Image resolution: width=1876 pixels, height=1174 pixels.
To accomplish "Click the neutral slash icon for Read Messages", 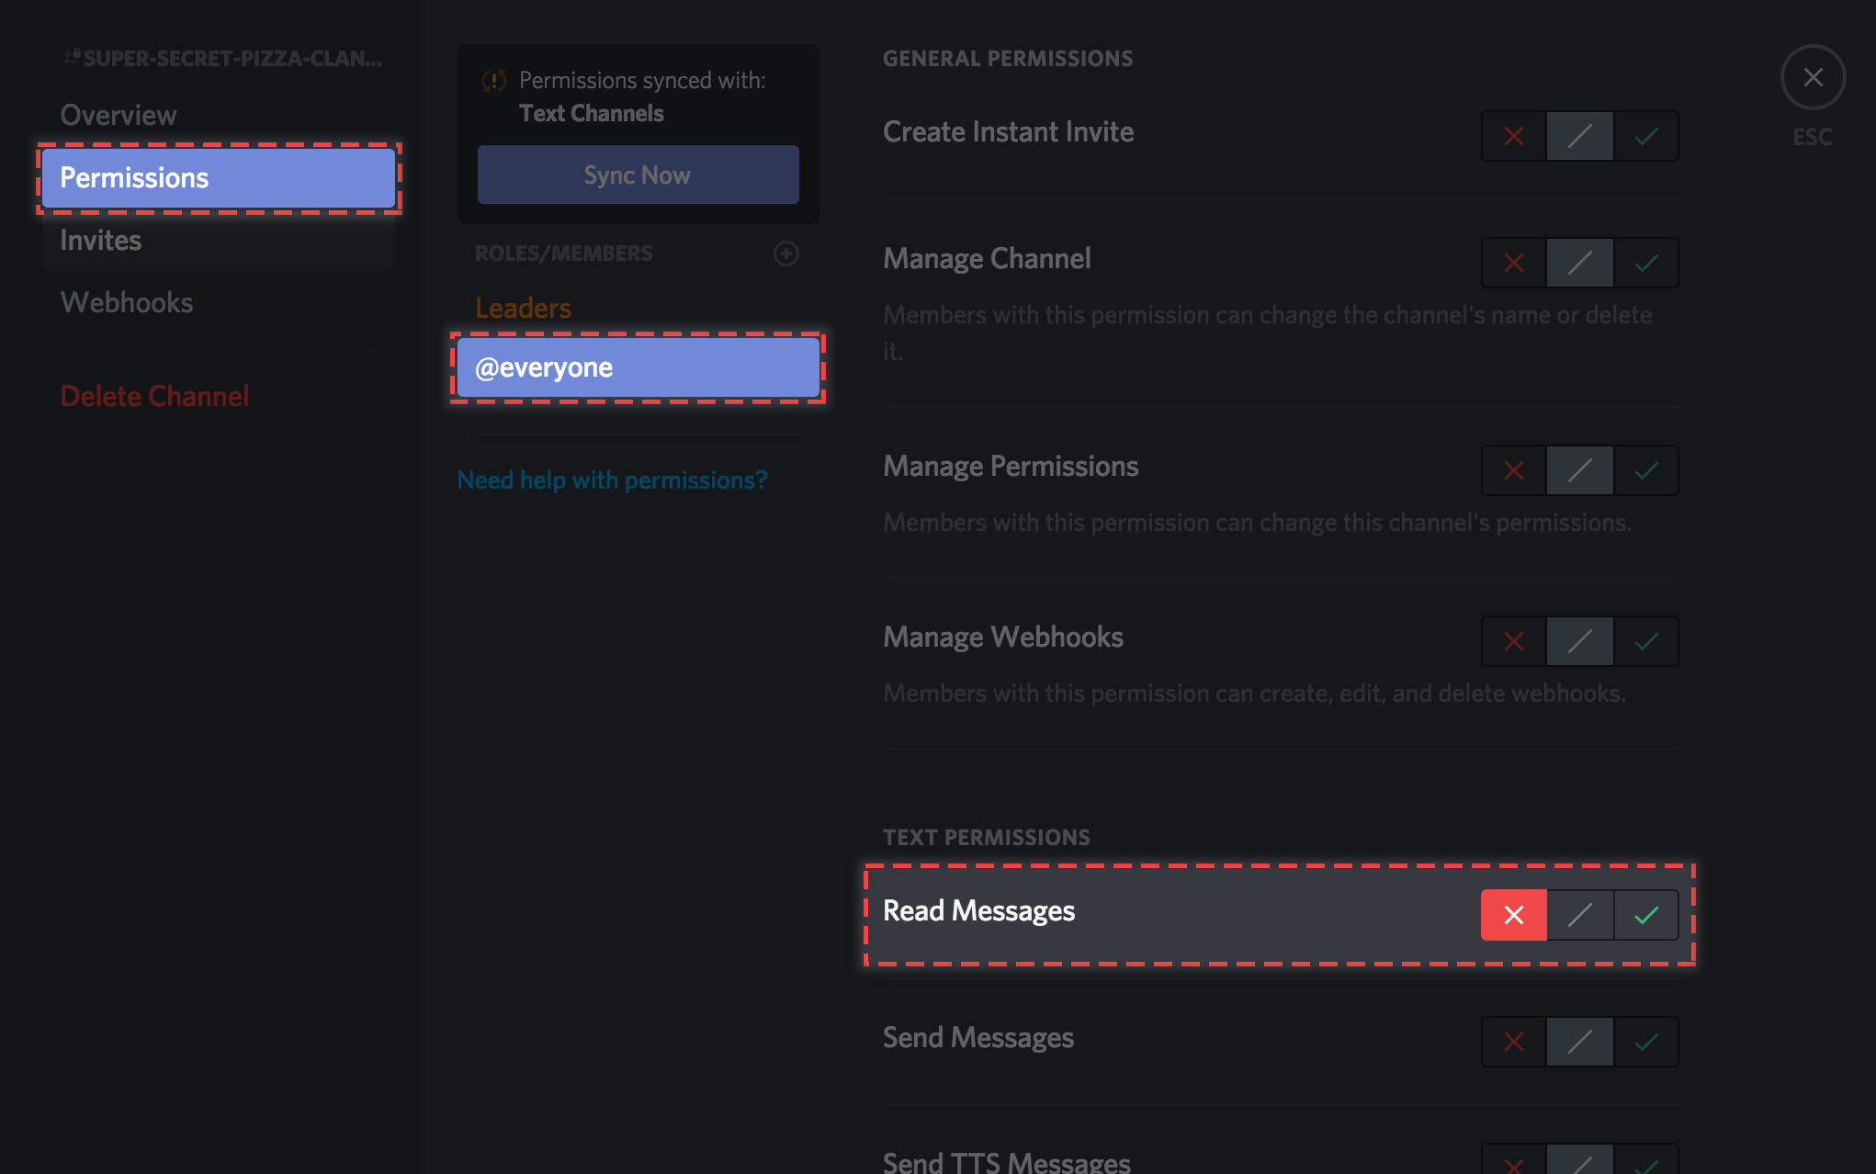I will point(1578,914).
